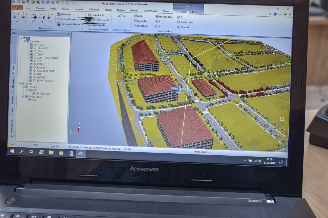Screen dimensions: 328x218
Task: Open File Explorer from the taskbar
Action: pos(51,152)
